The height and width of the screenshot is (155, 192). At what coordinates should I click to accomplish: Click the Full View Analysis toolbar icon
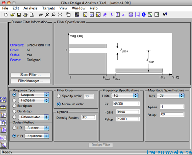(x=68, y=15)
